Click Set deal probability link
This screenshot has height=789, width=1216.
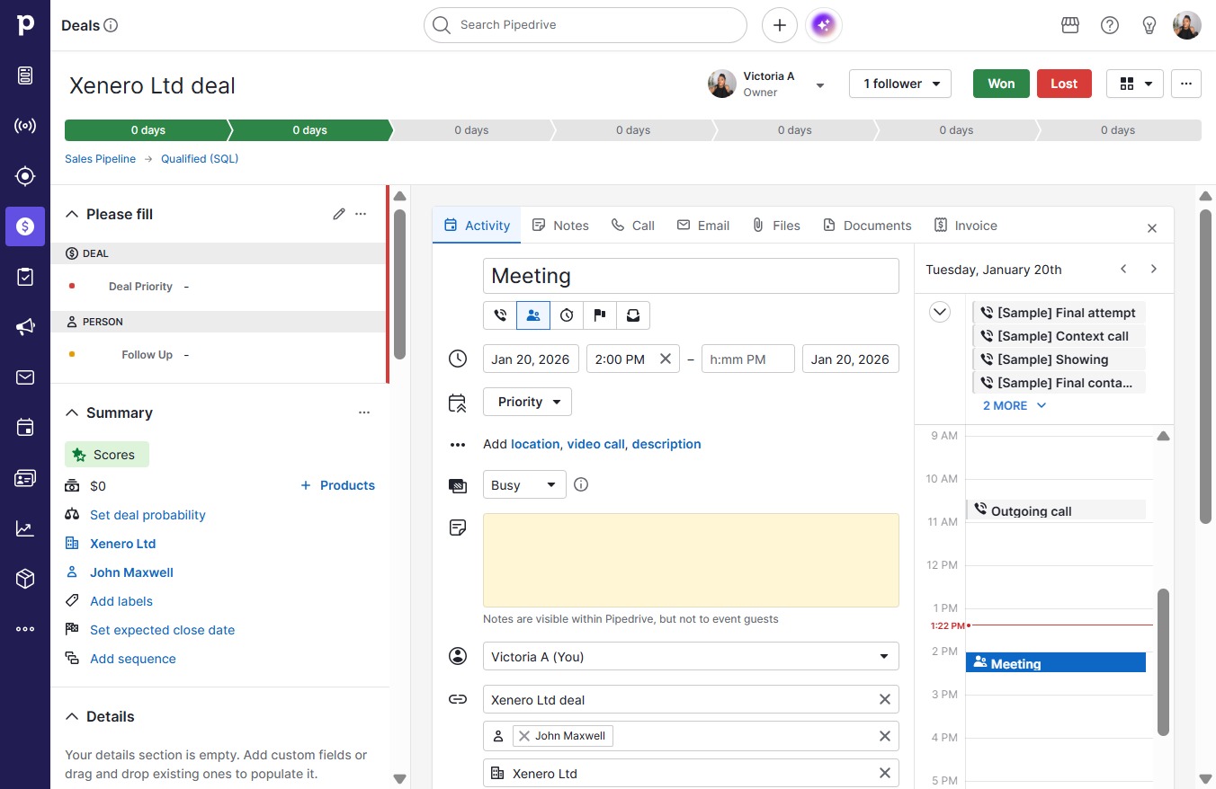click(x=148, y=515)
